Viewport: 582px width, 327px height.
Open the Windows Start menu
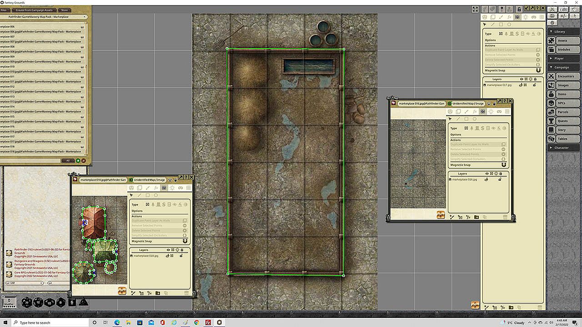click(x=5, y=322)
